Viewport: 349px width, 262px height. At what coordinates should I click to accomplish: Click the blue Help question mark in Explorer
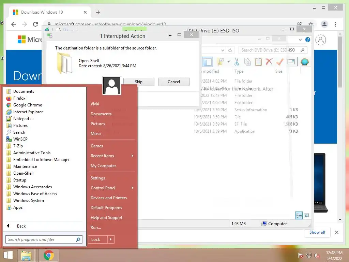(x=308, y=40)
